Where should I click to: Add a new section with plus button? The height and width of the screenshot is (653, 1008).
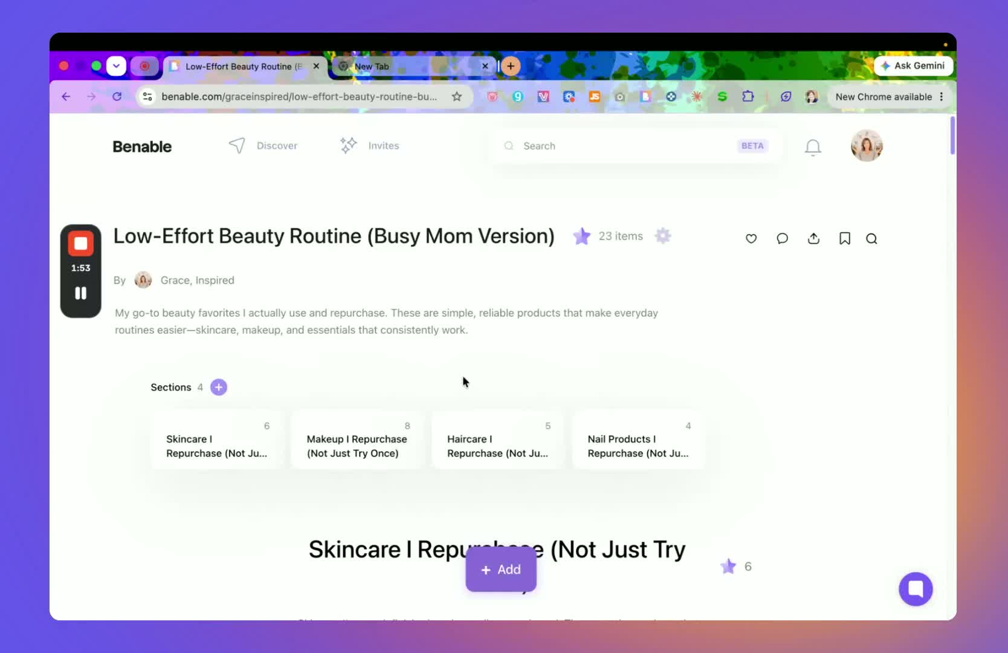[219, 387]
